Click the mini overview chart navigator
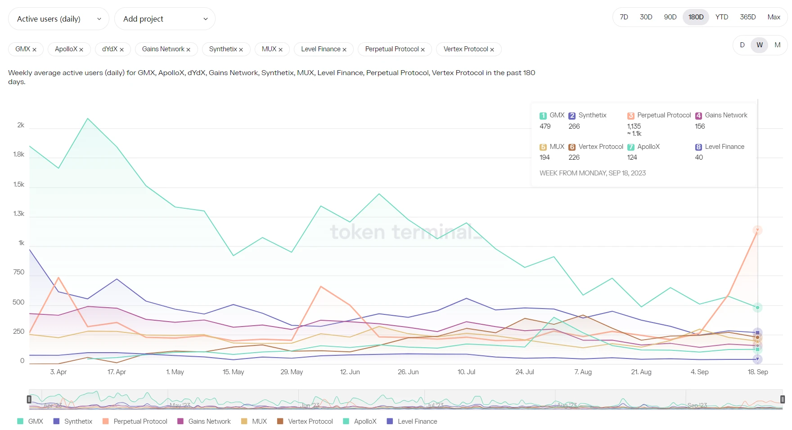This screenshot has width=792, height=430. 405,399
